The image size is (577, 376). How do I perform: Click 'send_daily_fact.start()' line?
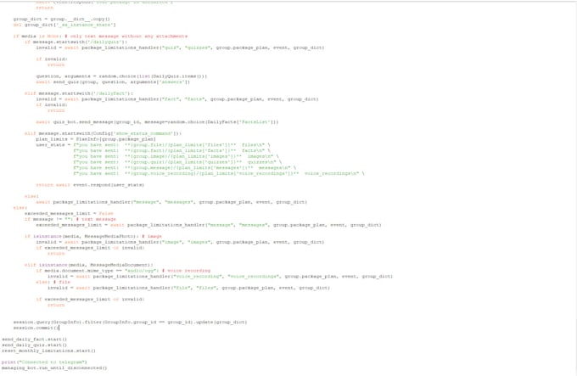[34, 340]
